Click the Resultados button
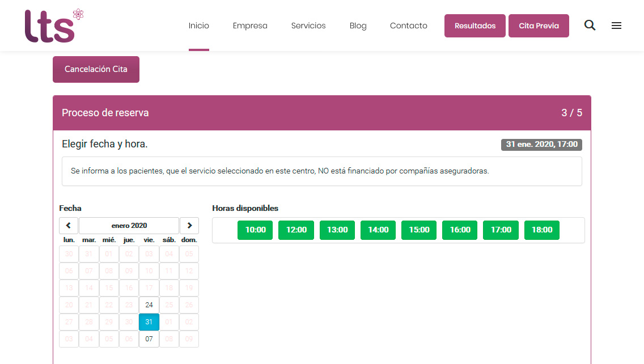644x364 pixels. [x=474, y=26]
